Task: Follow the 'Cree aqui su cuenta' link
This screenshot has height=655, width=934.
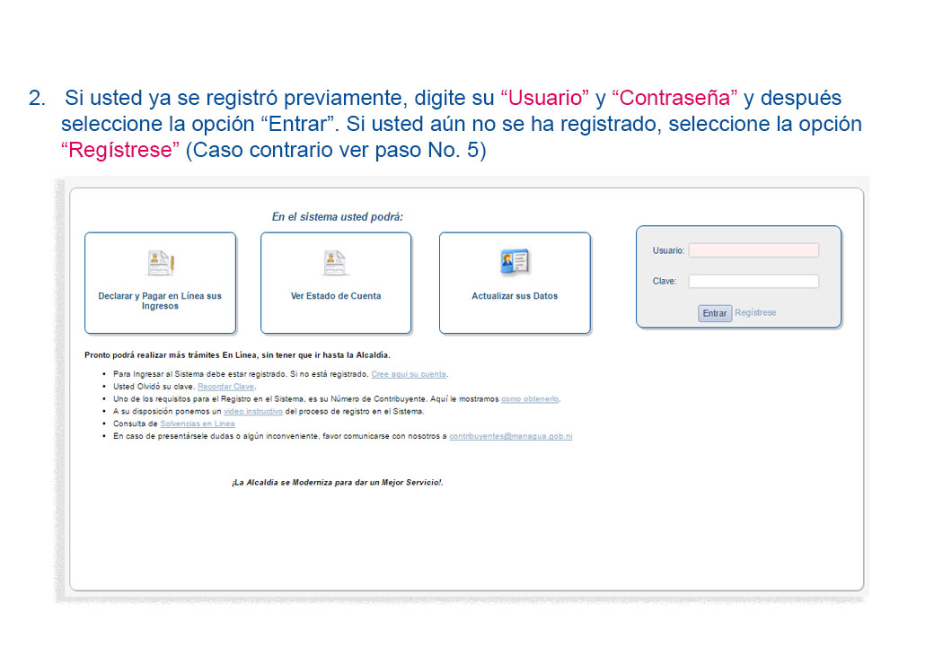Action: click(x=409, y=374)
